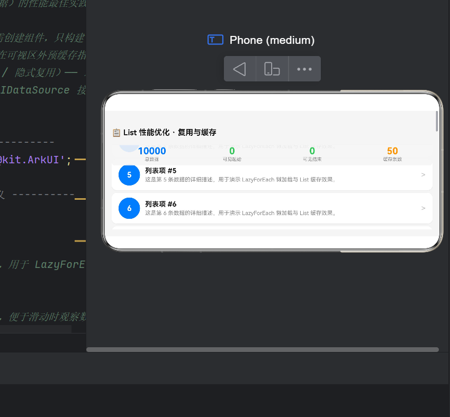Click the horizontal scrollbar below the previewer

click(263, 350)
